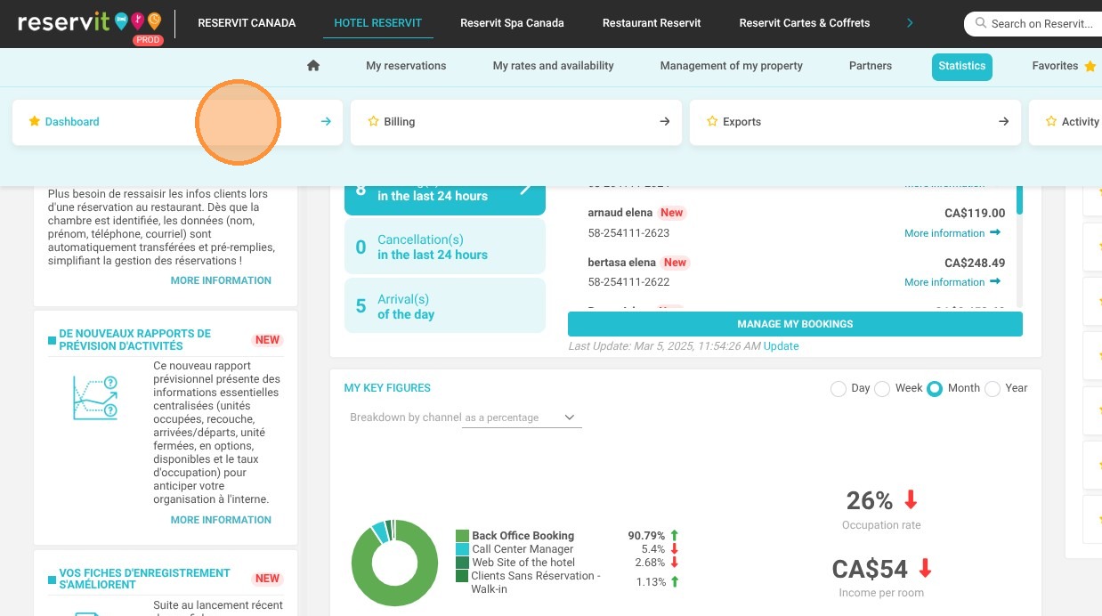This screenshot has height=616, width=1102.
Task: Open More information for bertasa elena
Action: coord(944,282)
